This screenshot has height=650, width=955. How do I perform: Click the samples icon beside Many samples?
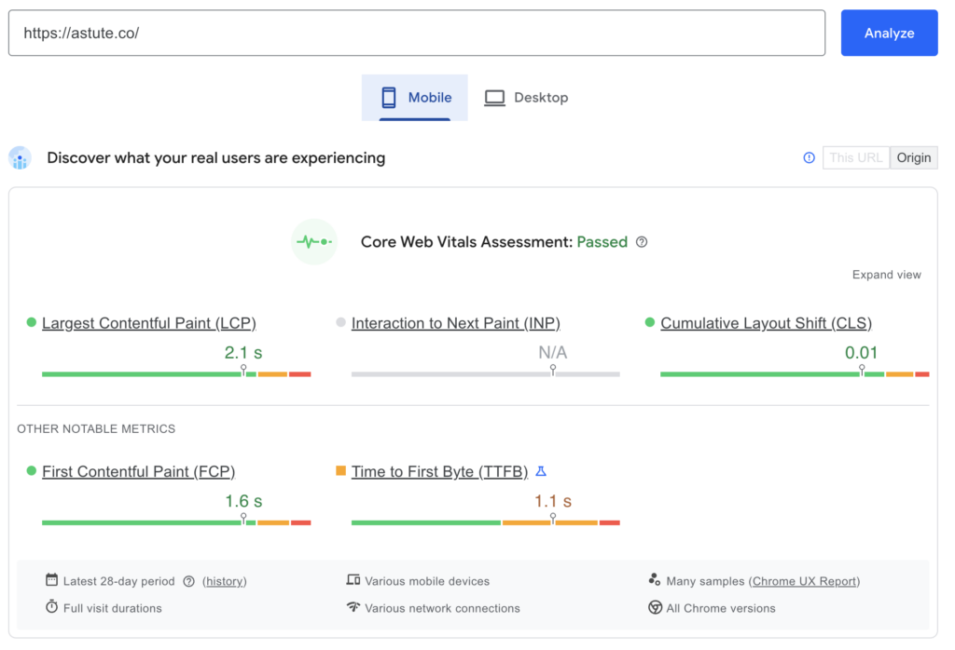[x=655, y=580]
